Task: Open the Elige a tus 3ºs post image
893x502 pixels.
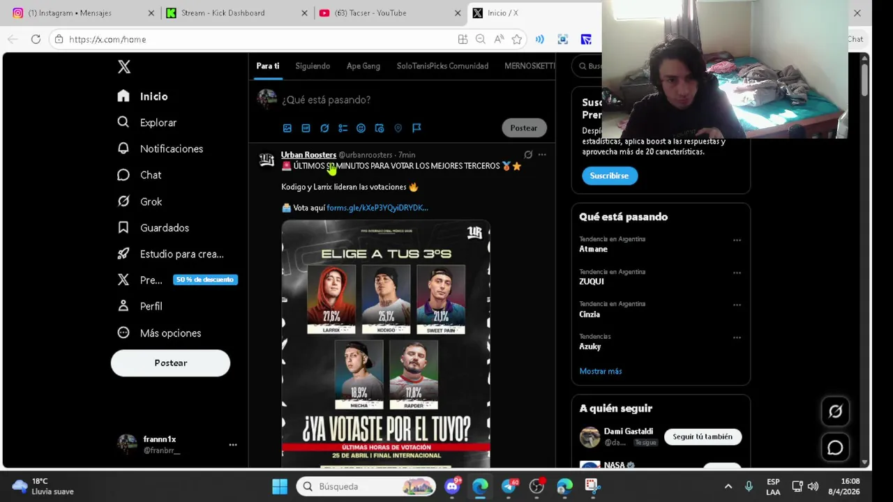Action: tap(386, 344)
